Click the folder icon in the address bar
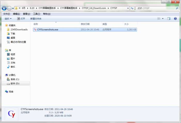Screen dimensions: 181x123 [16, 8]
